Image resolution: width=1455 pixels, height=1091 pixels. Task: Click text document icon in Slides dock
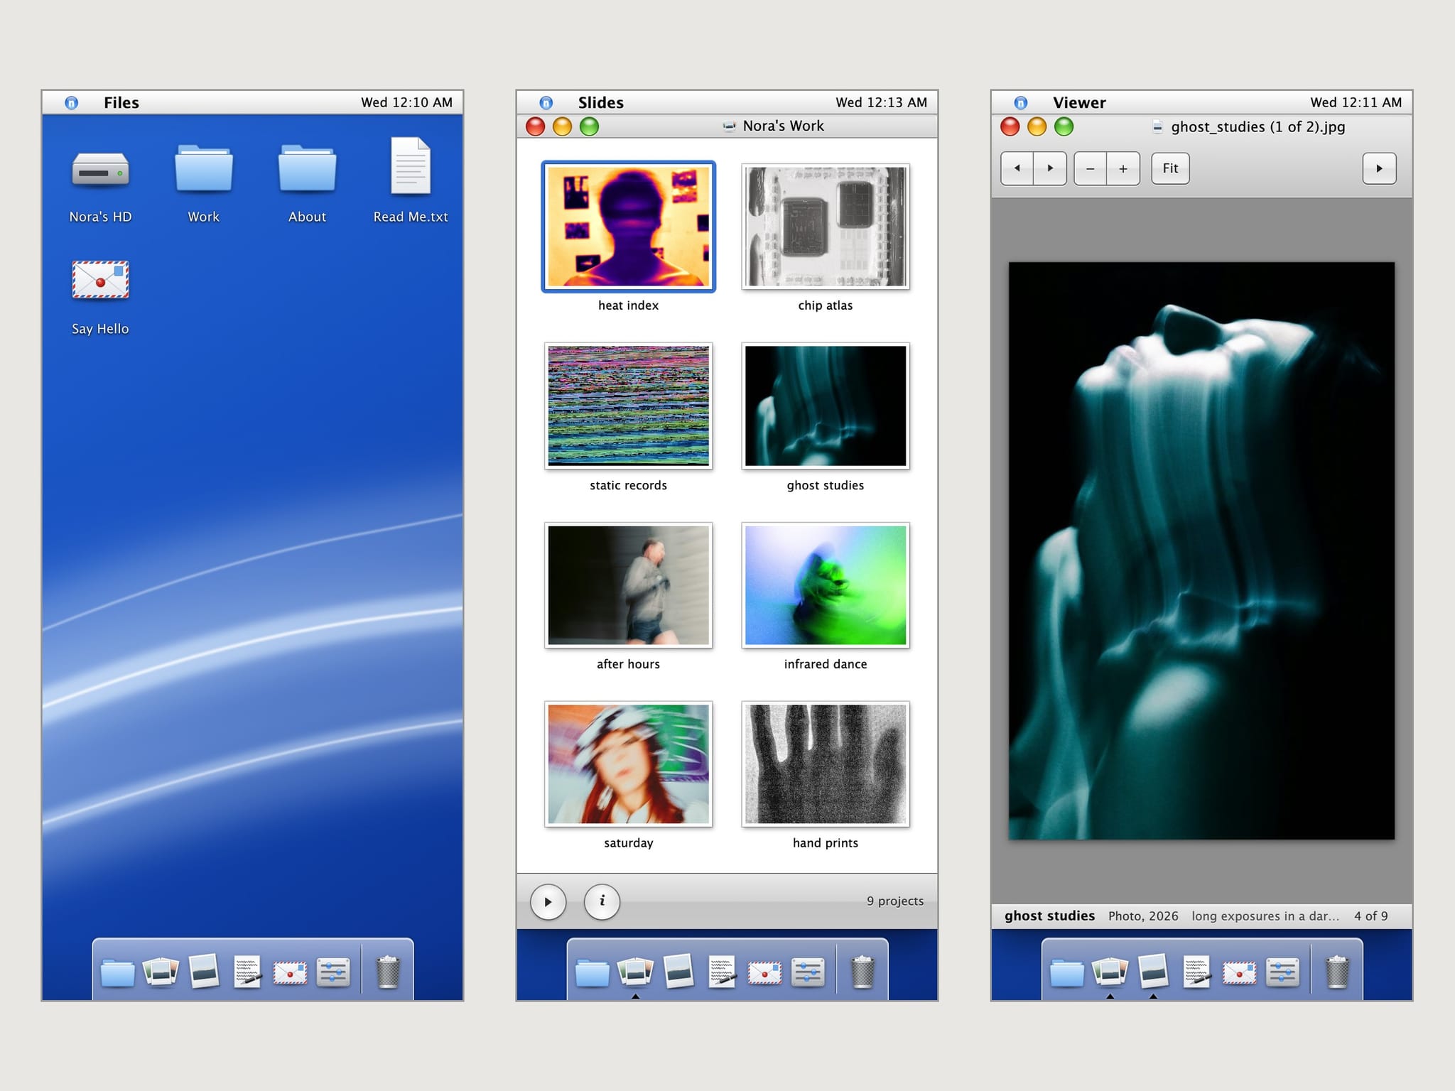point(723,972)
